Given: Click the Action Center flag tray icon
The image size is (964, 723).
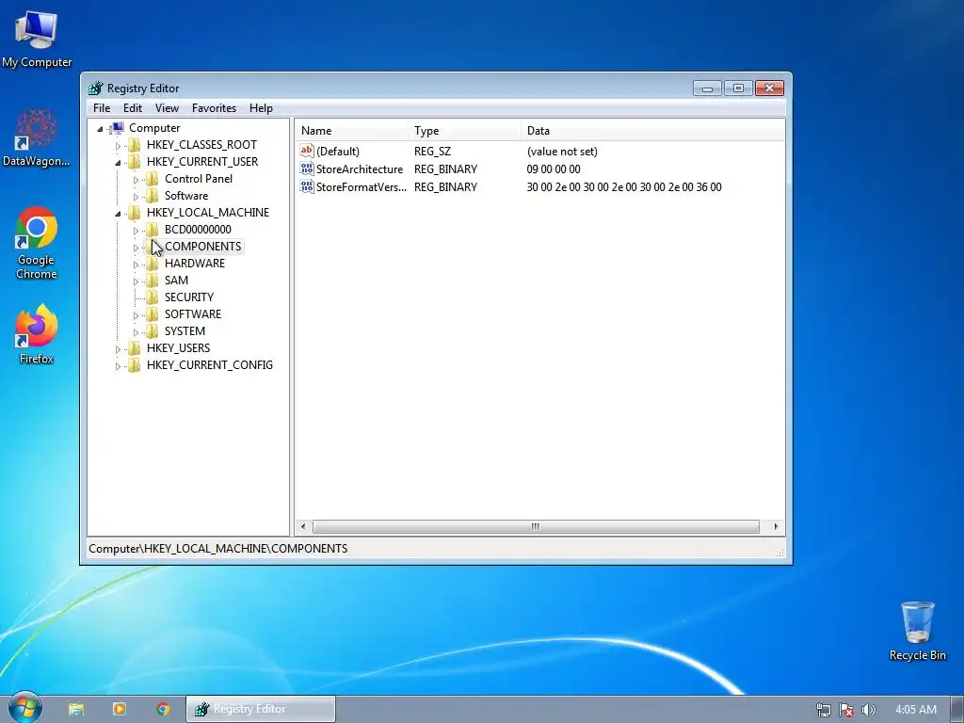Looking at the screenshot, I should coord(846,710).
